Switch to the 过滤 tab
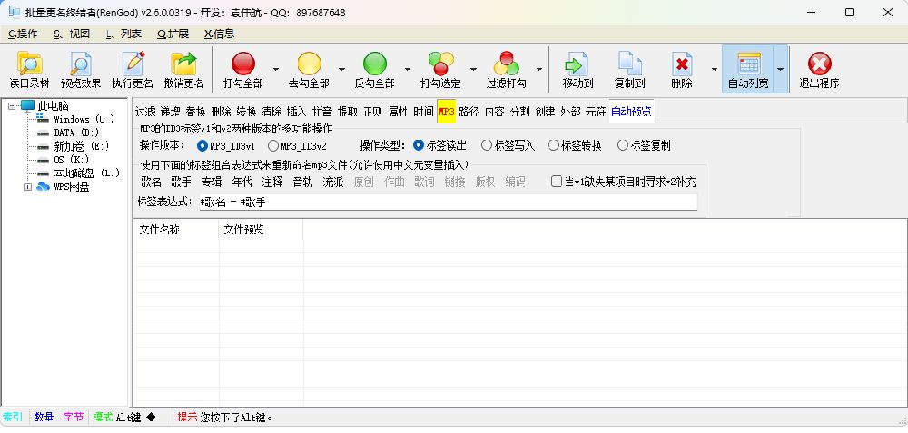Image resolution: width=908 pixels, height=433 pixels. 145,112
